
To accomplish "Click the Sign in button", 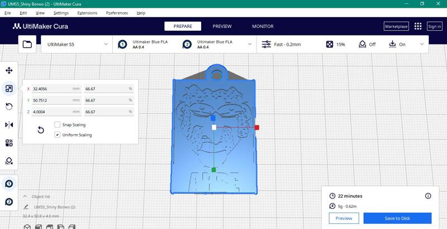I will [435, 26].
